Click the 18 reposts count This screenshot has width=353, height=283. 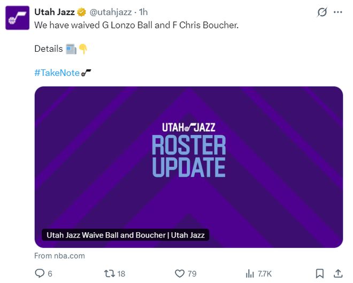coord(121,273)
